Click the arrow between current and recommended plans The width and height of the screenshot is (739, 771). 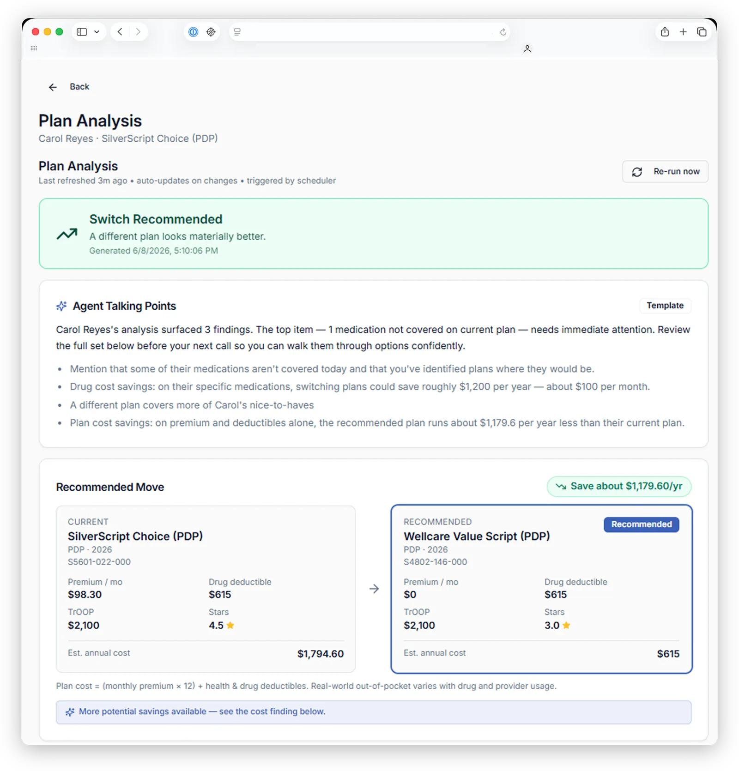374,589
